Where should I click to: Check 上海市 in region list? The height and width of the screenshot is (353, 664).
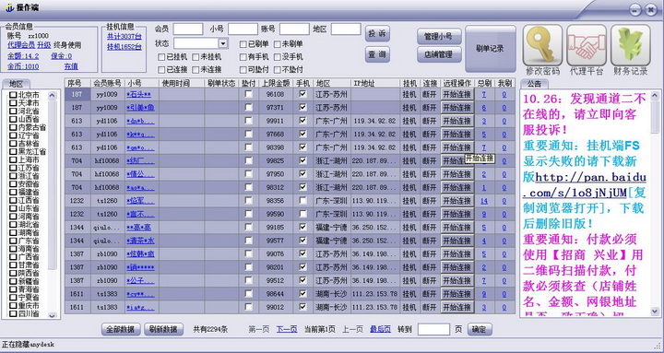click(x=13, y=159)
